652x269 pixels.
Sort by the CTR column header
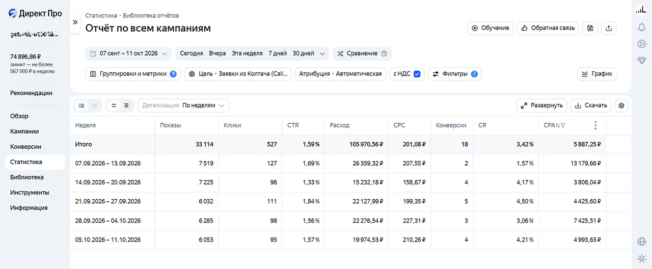[x=293, y=125]
